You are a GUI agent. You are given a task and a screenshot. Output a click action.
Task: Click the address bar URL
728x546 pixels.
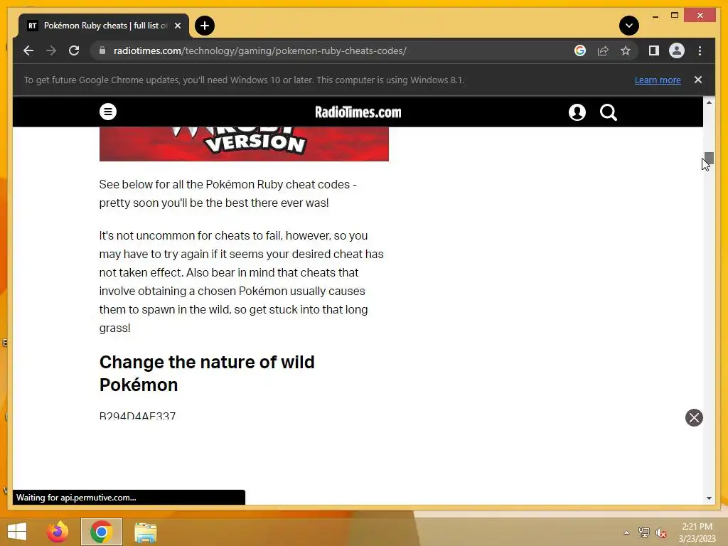pos(260,50)
